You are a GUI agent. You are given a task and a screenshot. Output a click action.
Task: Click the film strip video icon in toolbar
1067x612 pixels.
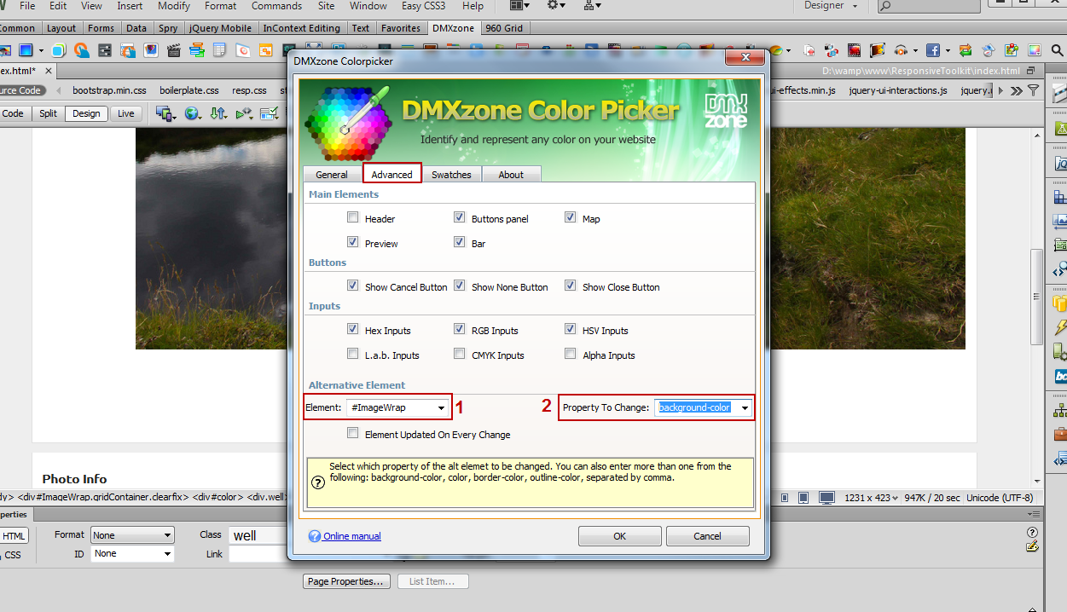pyautogui.click(x=854, y=50)
